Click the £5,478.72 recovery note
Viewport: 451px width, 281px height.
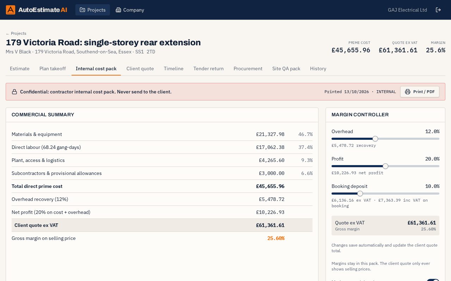354,145
